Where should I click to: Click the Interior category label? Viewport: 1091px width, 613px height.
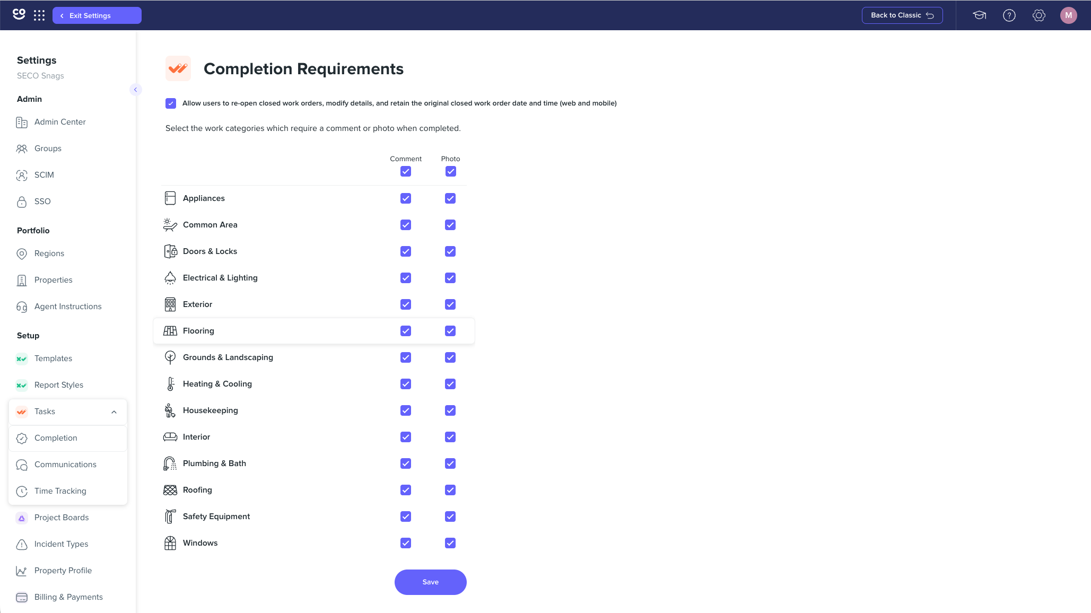click(197, 437)
